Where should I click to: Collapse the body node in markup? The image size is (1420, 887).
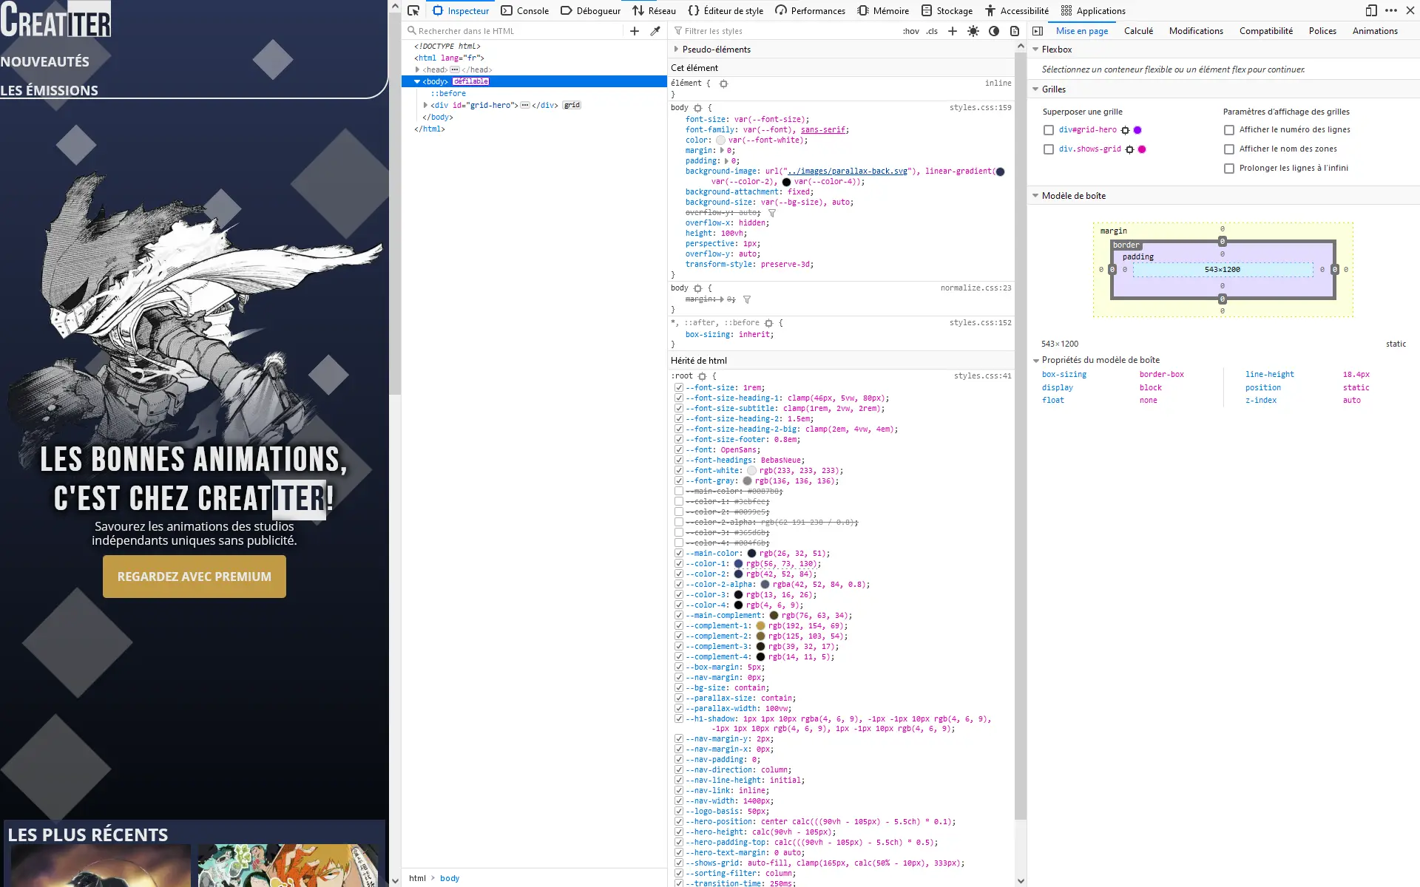(417, 81)
